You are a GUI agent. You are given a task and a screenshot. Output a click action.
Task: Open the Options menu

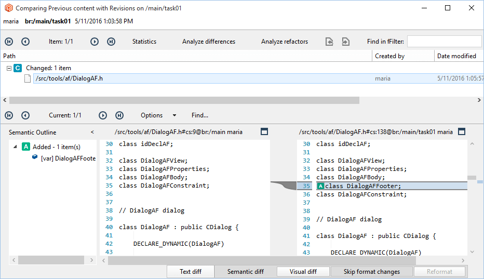(x=152, y=115)
